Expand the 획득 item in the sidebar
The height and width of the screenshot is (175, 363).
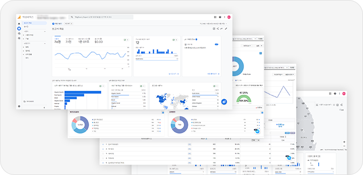(23, 47)
